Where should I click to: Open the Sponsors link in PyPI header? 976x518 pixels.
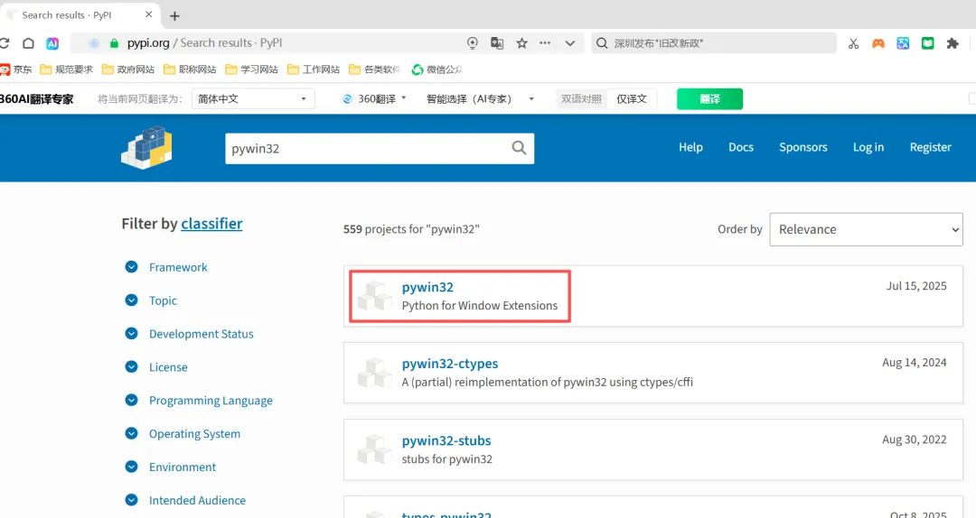pos(803,147)
